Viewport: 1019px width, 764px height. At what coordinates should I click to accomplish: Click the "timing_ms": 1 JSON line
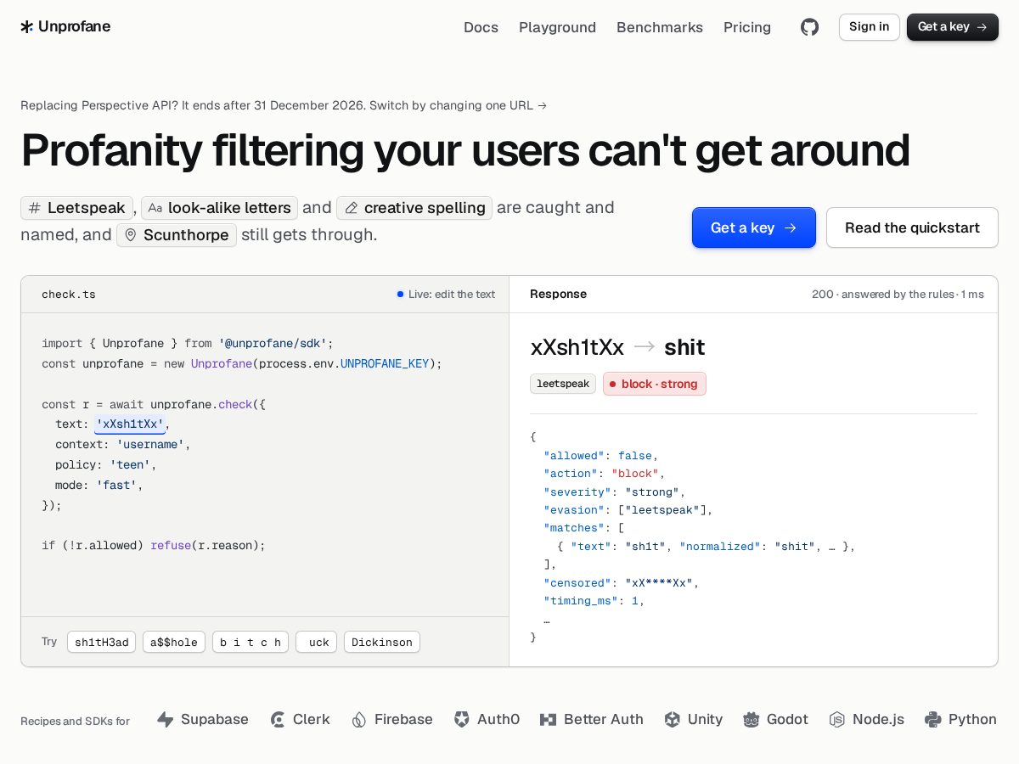[x=594, y=601]
